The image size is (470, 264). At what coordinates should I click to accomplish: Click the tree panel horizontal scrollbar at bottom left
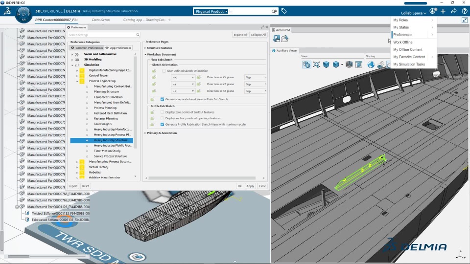click(19, 257)
